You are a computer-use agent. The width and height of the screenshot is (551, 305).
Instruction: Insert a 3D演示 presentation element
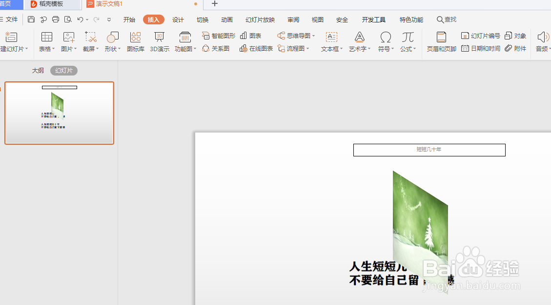(159, 41)
